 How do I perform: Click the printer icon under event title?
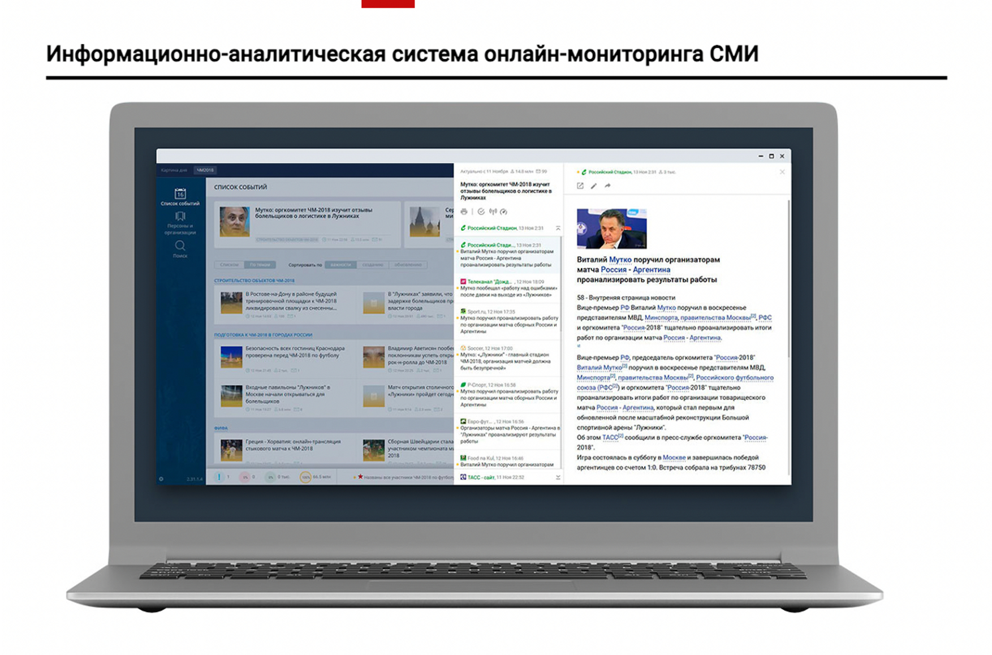pos(464,212)
